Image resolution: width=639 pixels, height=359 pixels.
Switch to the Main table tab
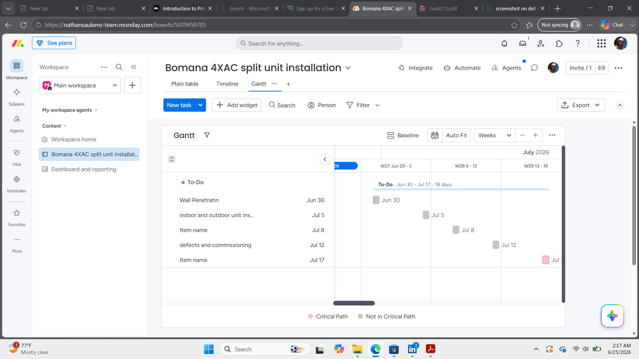click(x=185, y=84)
